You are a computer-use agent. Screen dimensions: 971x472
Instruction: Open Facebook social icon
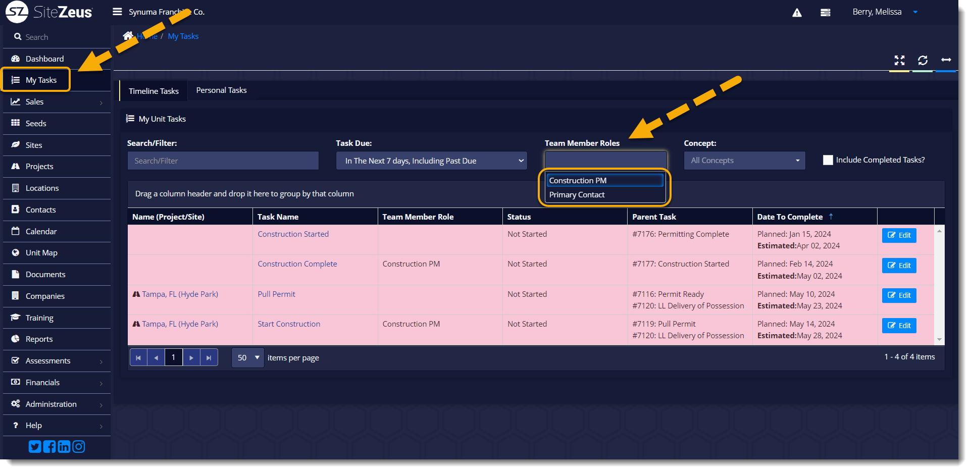(49, 447)
